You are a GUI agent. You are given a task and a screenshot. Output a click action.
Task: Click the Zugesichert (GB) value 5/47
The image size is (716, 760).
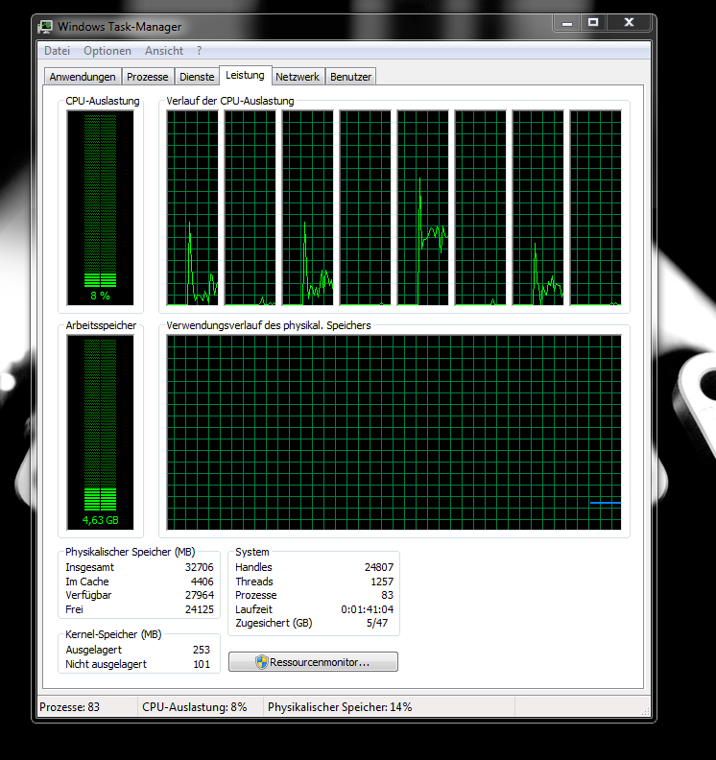[x=377, y=623]
